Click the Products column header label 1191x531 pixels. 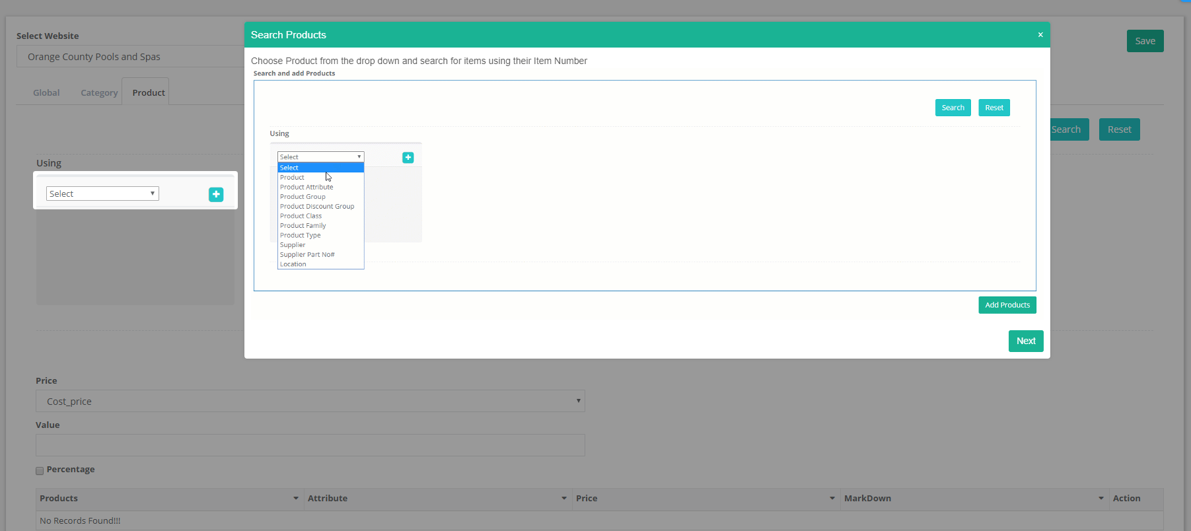coord(59,499)
